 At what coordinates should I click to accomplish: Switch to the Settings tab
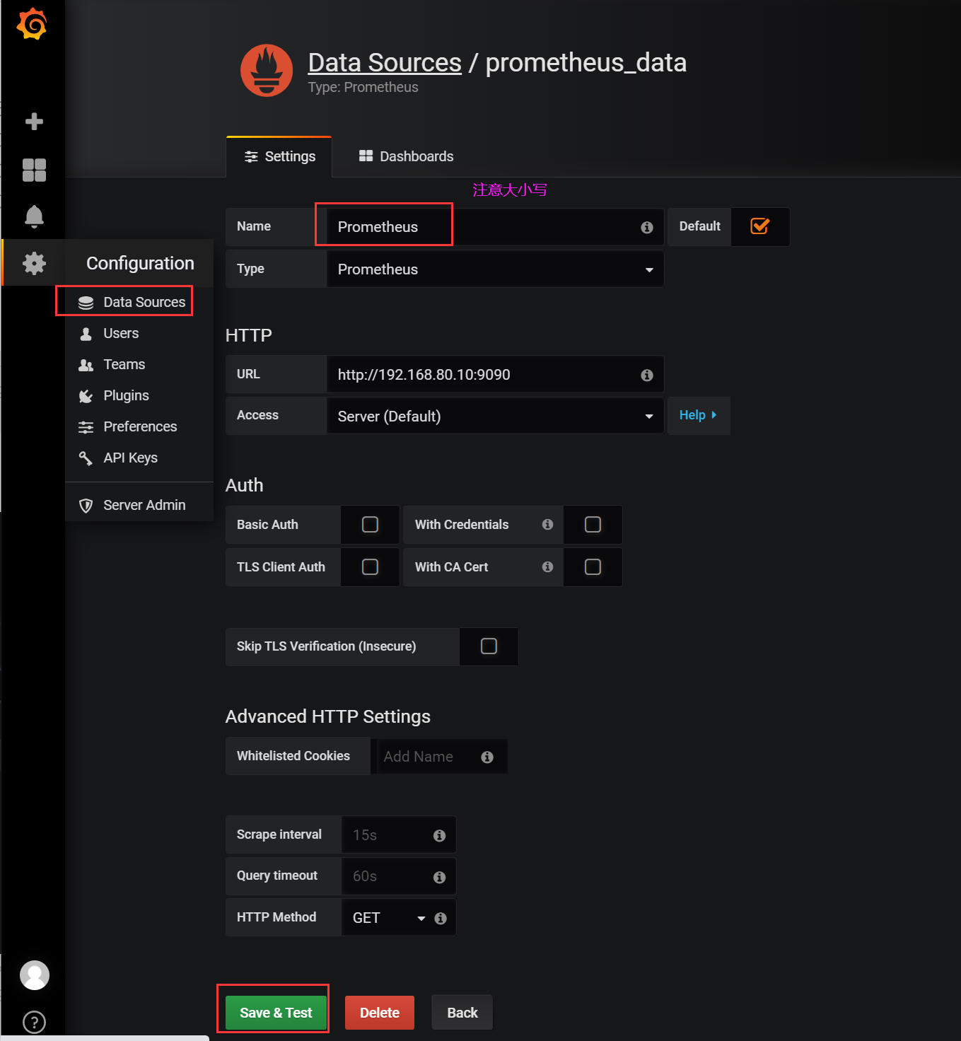279,156
